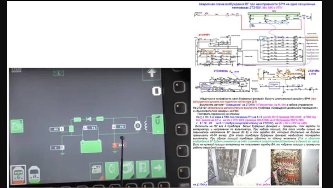Push hardware key with right-pointing arrow
The height and width of the screenshot is (188, 333).
(x=180, y=108)
